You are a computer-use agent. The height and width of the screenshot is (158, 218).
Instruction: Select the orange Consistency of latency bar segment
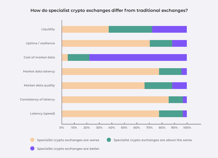[x=115, y=100]
